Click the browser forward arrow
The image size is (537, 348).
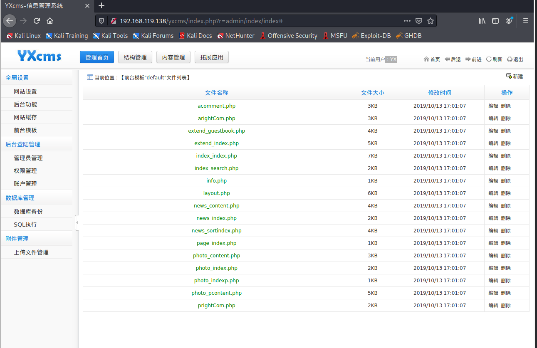click(23, 21)
